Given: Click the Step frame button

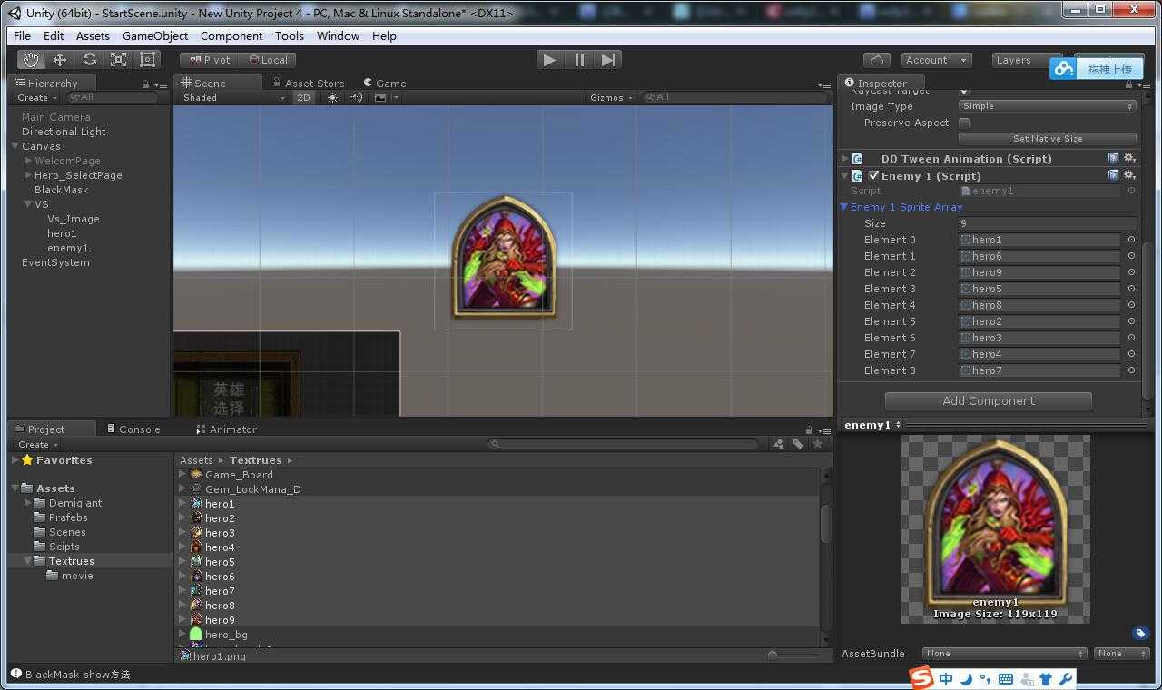Looking at the screenshot, I should click(608, 60).
